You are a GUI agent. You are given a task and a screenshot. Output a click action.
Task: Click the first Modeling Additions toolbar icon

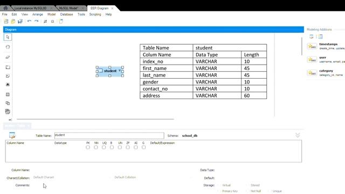tap(312, 37)
